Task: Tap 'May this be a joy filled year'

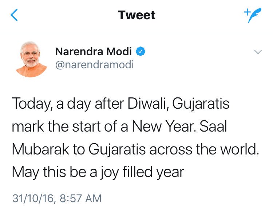Action: pos(98,172)
